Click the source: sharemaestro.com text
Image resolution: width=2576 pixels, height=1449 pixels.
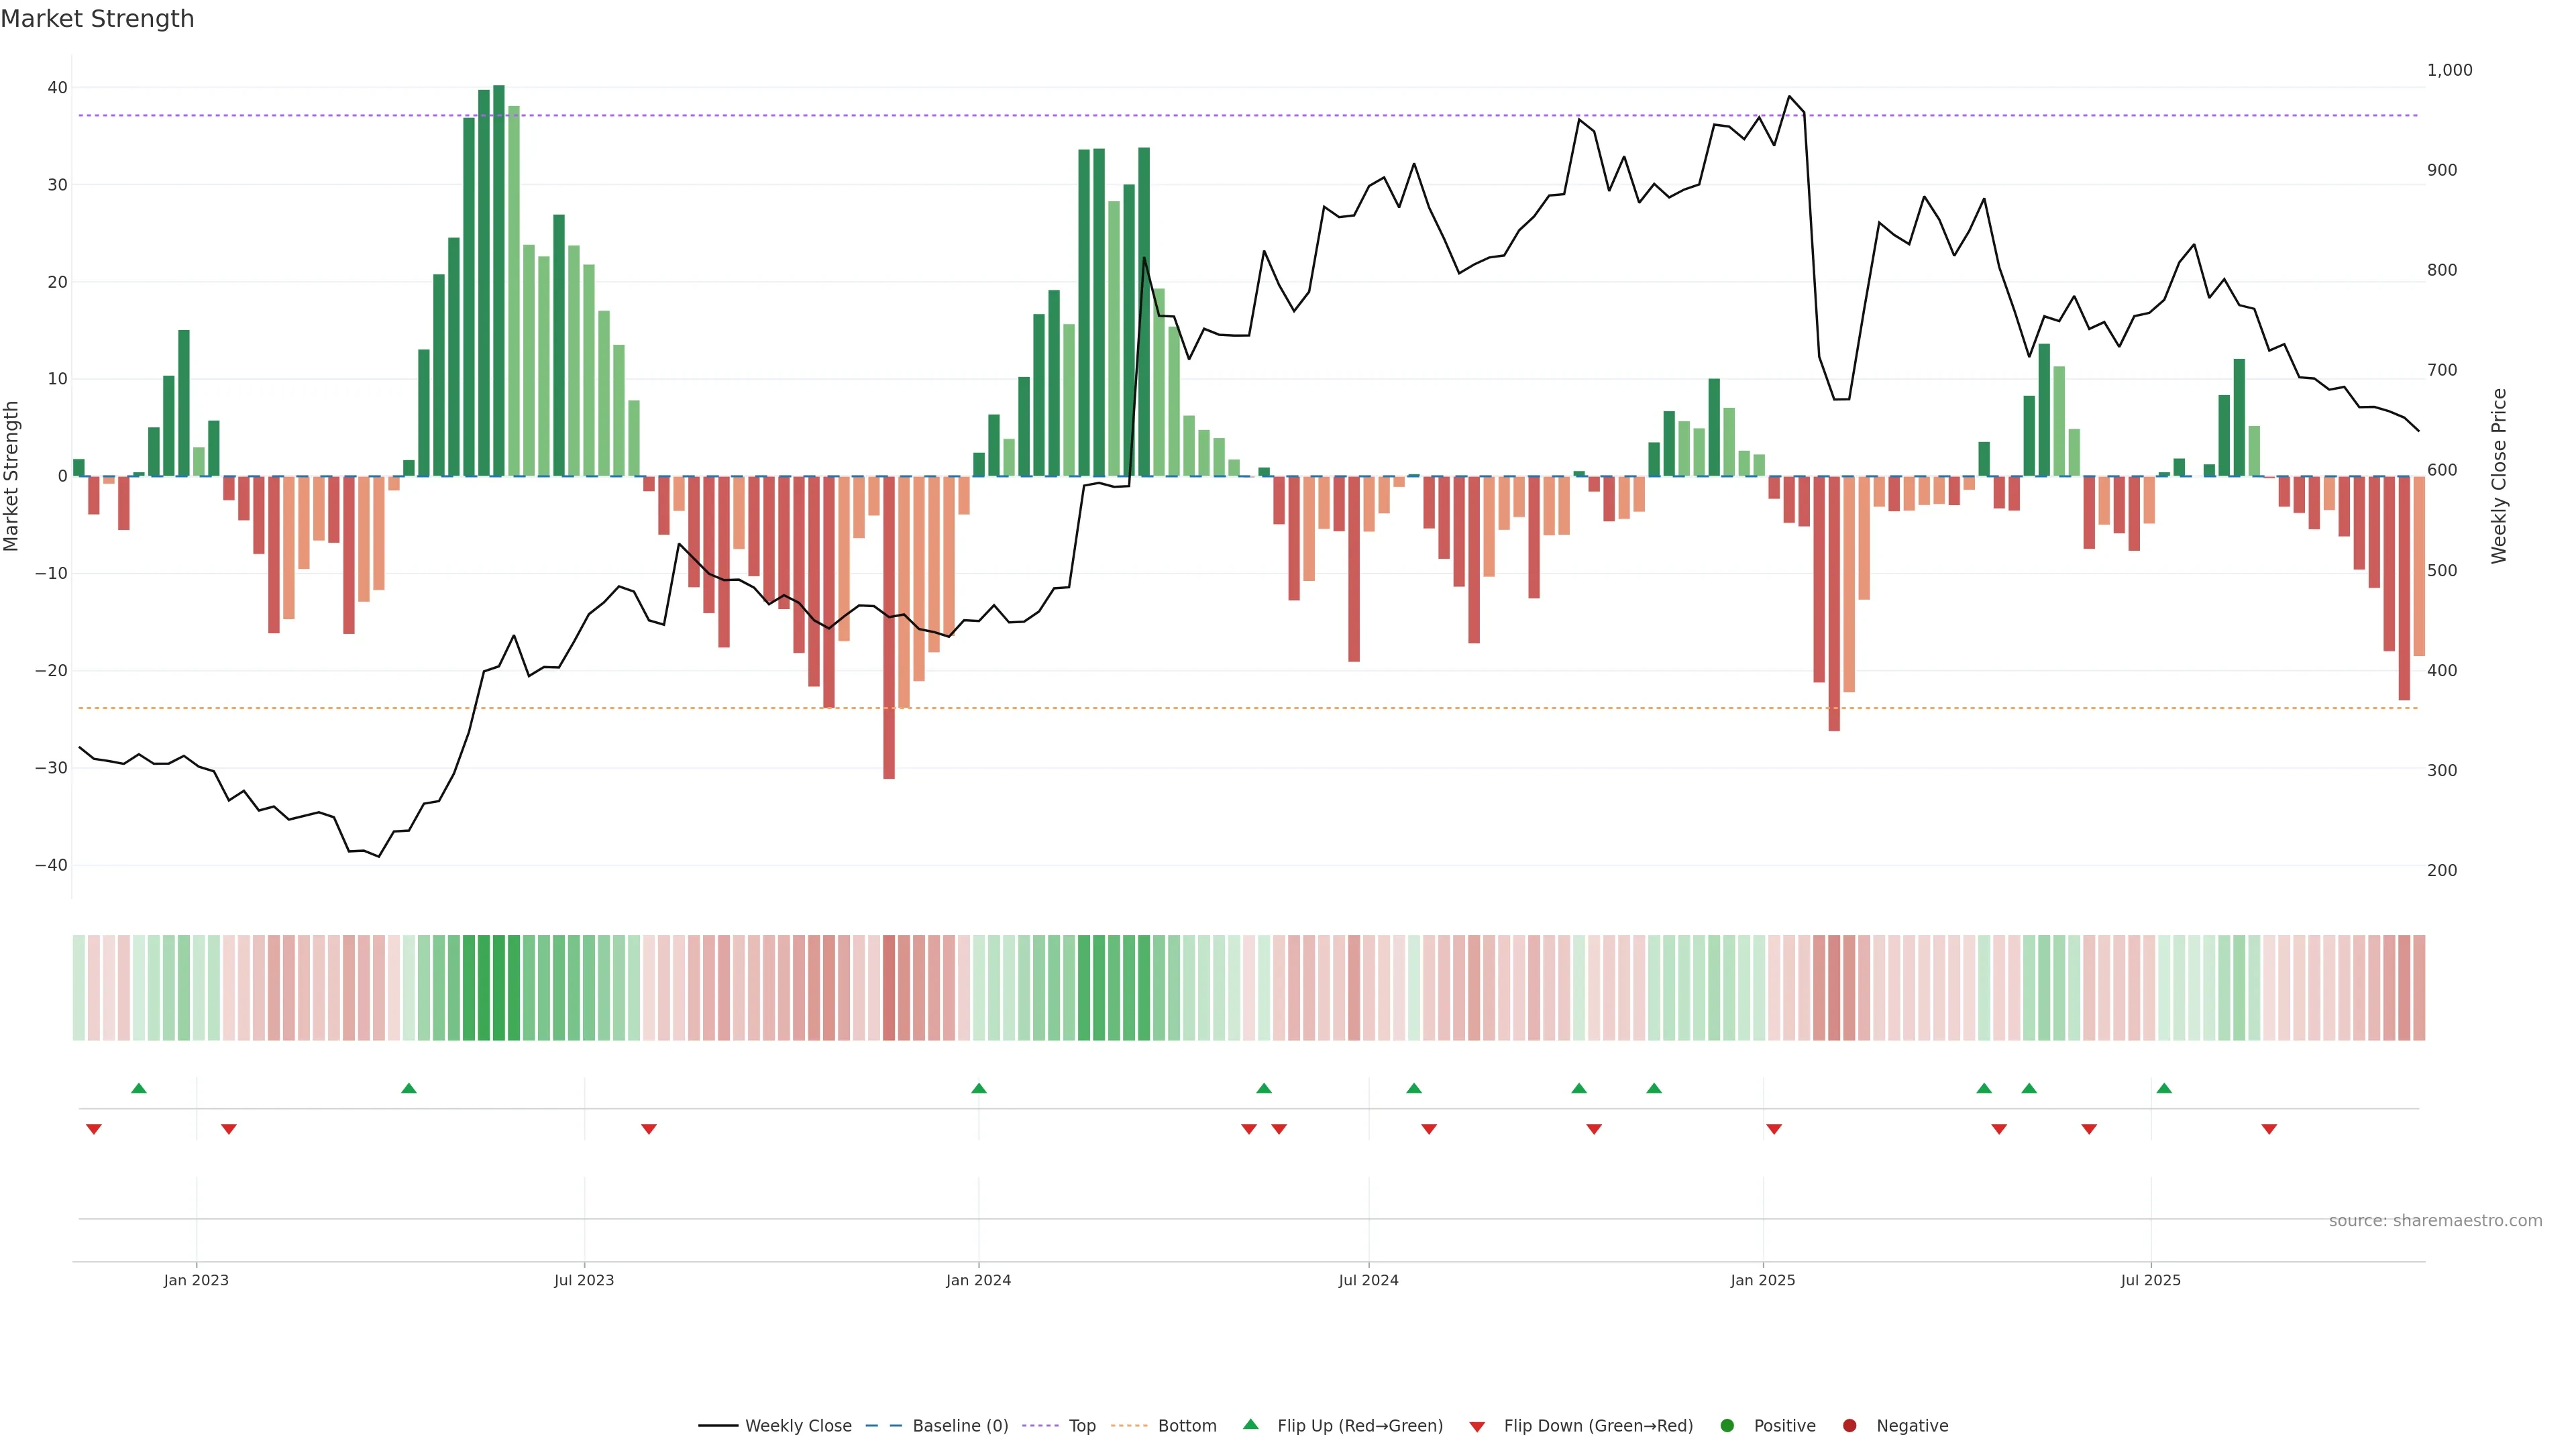click(2435, 1221)
